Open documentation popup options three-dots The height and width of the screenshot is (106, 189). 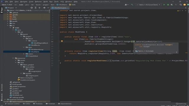pos(177,52)
